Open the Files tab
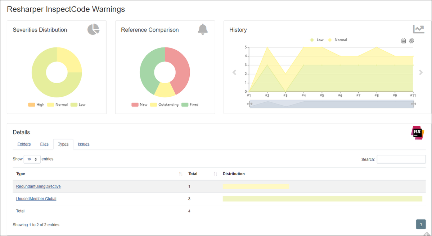 [44, 144]
